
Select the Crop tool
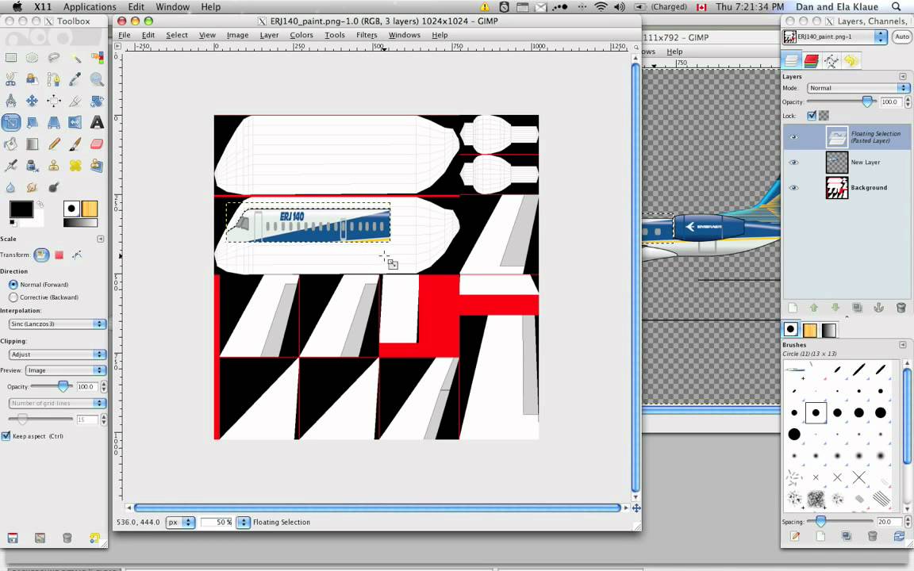pos(76,101)
